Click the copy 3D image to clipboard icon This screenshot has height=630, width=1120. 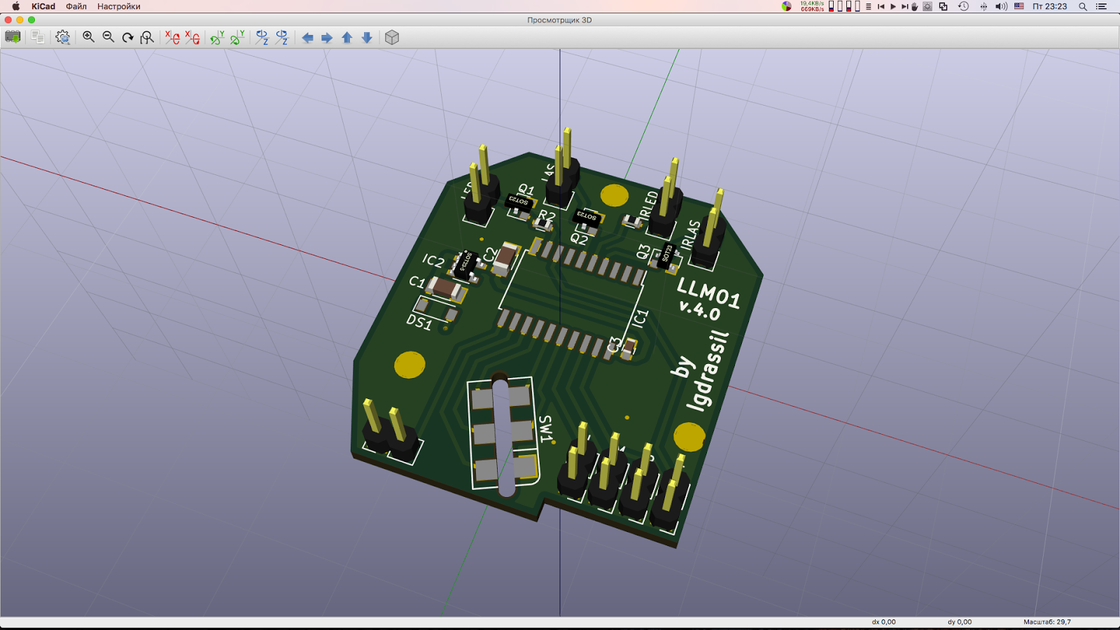coord(38,37)
